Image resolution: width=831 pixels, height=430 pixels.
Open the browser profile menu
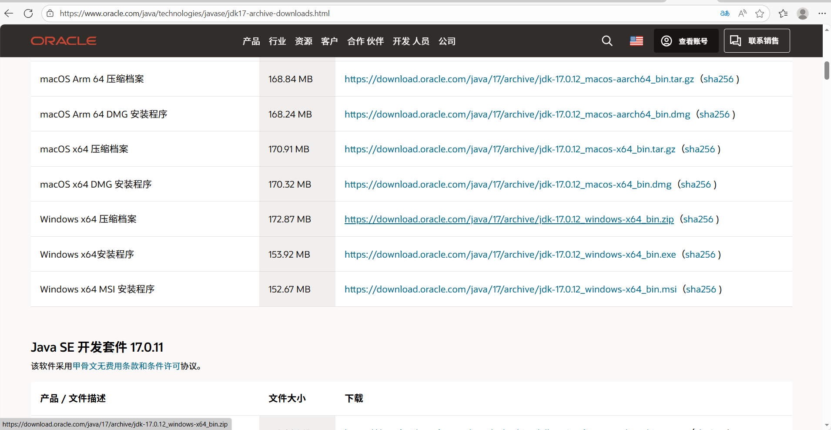click(803, 13)
